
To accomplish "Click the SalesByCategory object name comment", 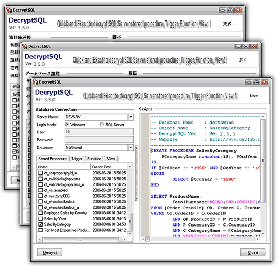I will tap(230, 128).
